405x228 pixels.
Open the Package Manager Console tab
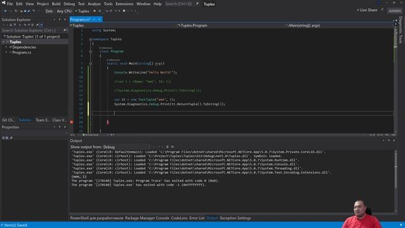(147, 218)
